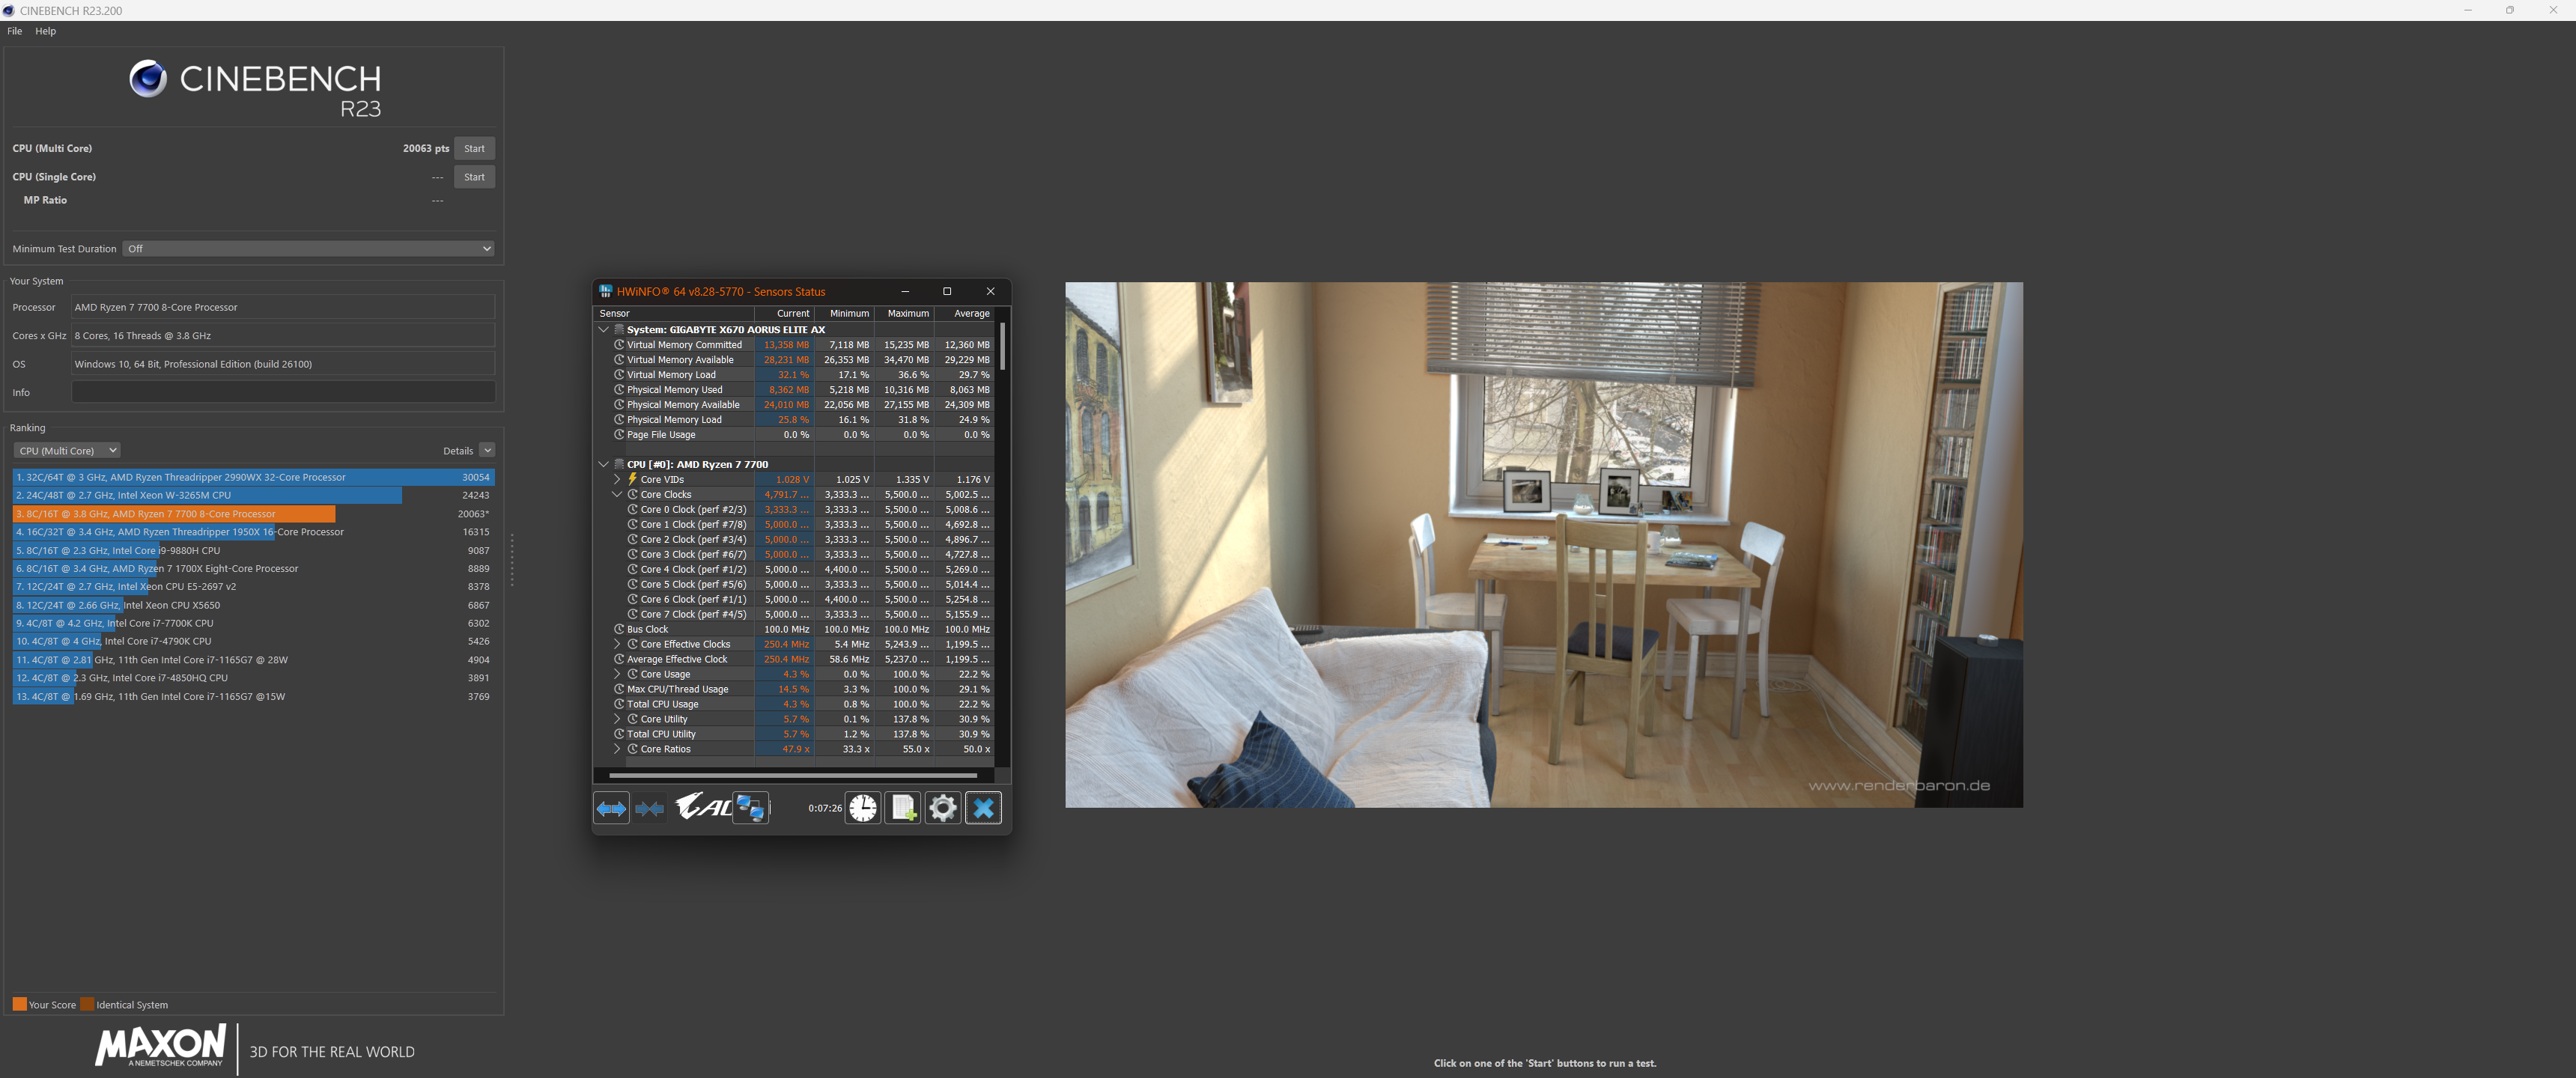Screen dimensions: 2576x1078
Task: Expand the Core VIDs tree node
Action: [x=617, y=480]
